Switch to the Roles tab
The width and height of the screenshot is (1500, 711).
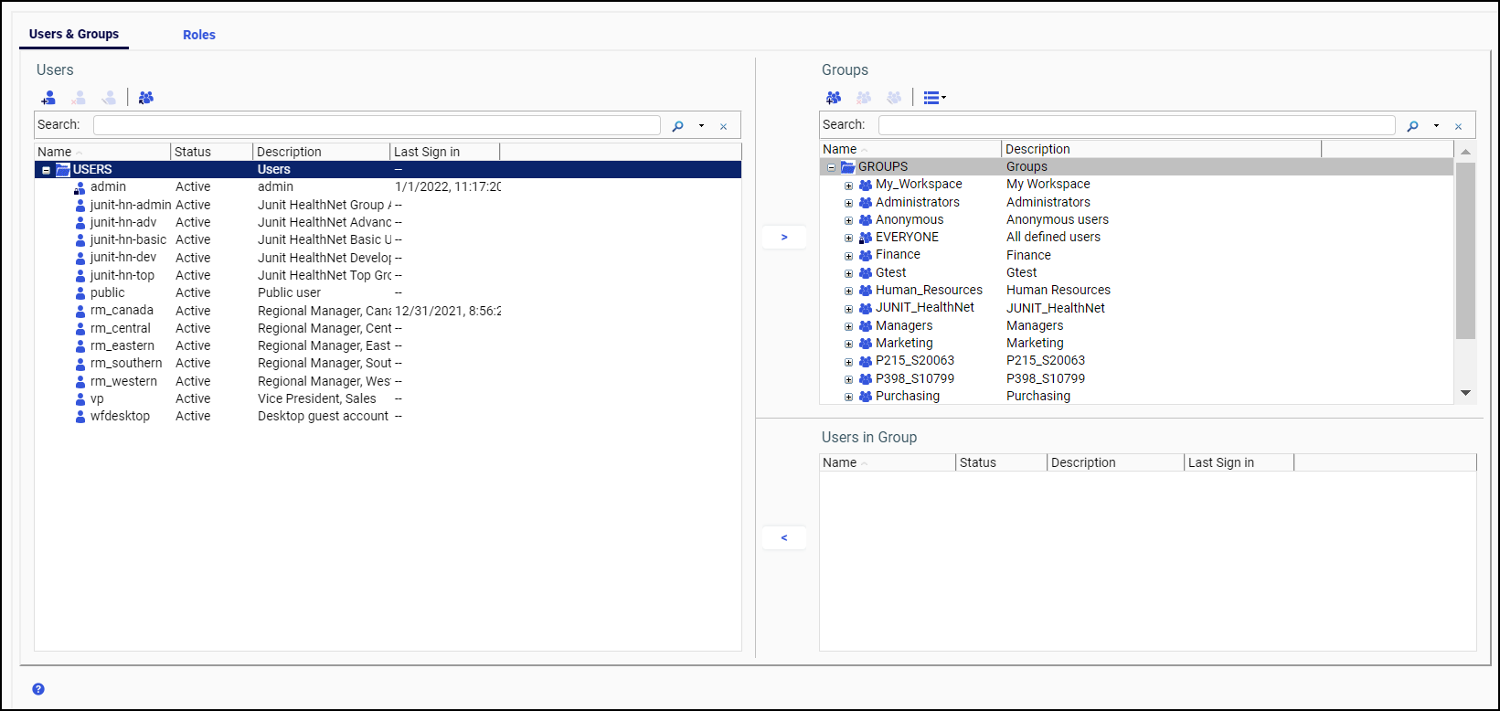point(199,35)
